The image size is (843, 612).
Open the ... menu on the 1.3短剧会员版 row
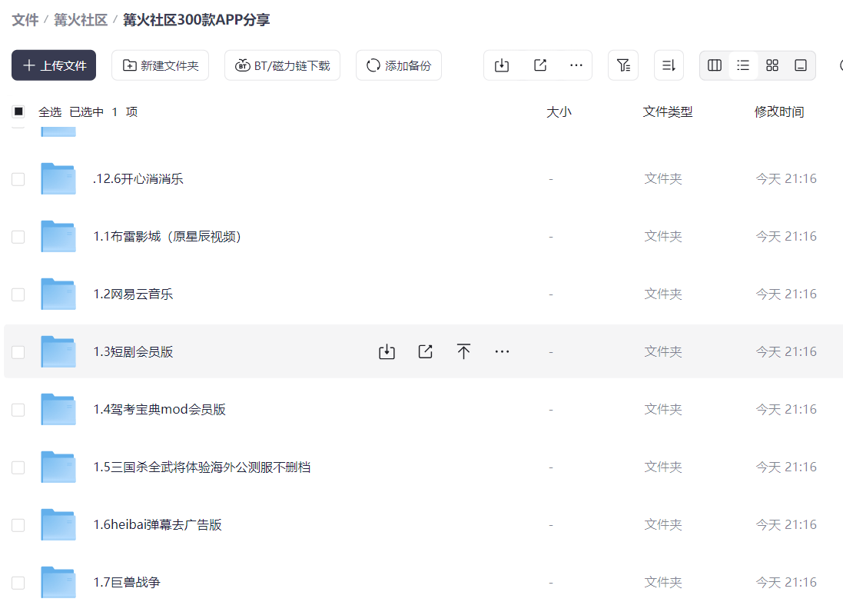[502, 351]
